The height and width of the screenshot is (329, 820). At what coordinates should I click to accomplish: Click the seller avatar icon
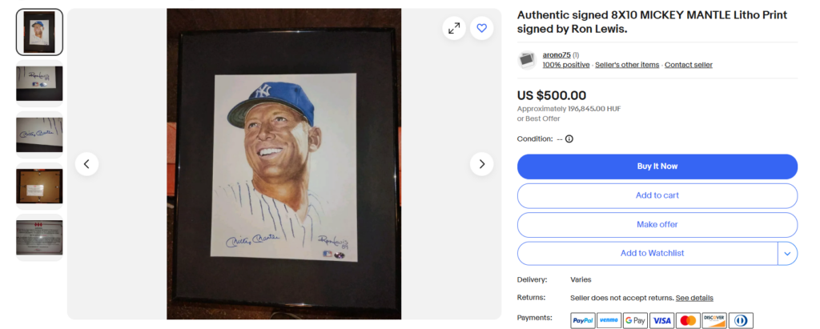click(x=527, y=60)
